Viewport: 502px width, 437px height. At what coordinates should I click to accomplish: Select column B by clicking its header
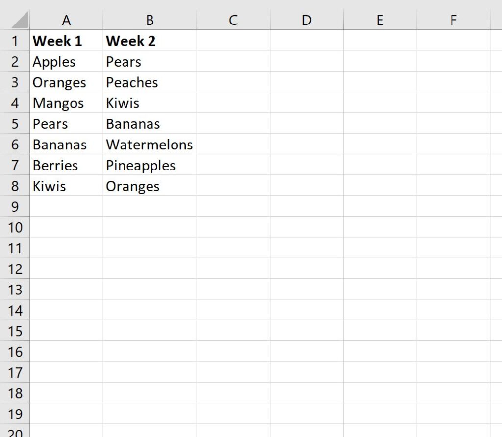pyautogui.click(x=150, y=20)
